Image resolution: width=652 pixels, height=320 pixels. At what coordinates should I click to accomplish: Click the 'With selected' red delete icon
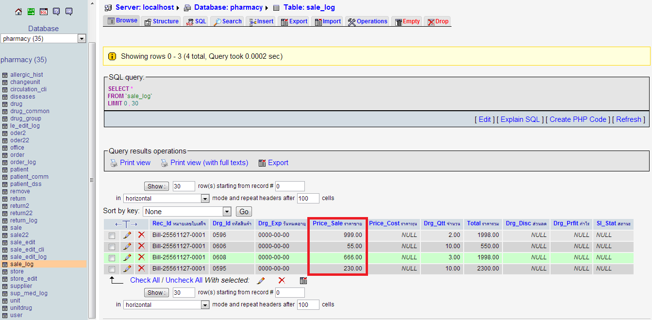coord(282,281)
